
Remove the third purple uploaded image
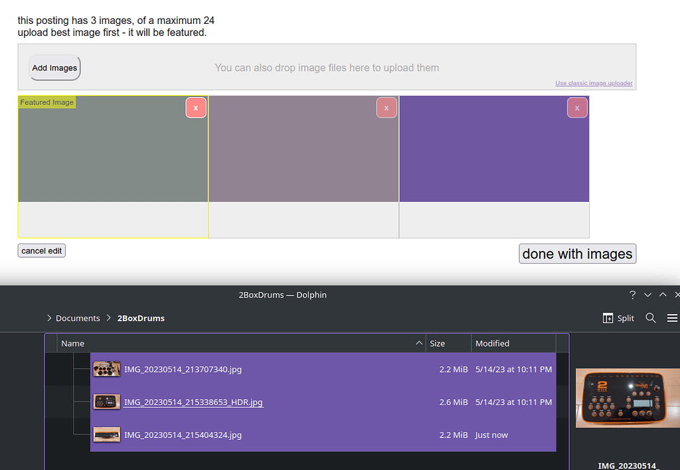tap(577, 108)
